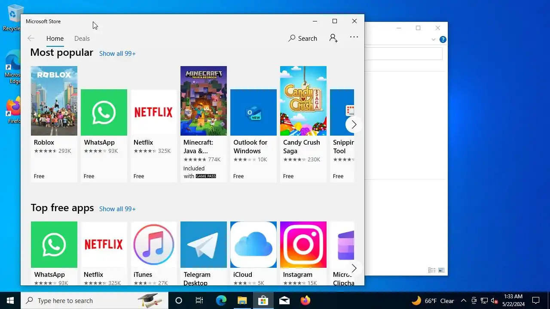The height and width of the screenshot is (309, 550).
Task: Click the background window's address field
Action: (x=403, y=54)
